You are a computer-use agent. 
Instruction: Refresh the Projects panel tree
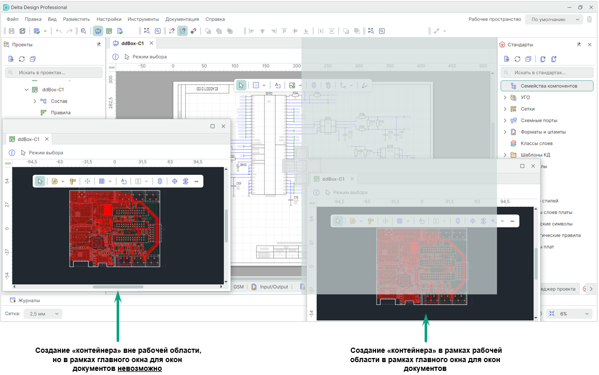(x=22, y=59)
